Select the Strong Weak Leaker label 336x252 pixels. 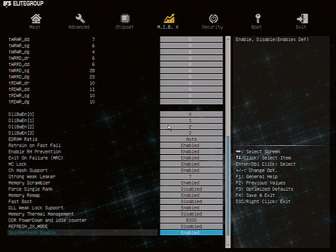point(32,176)
